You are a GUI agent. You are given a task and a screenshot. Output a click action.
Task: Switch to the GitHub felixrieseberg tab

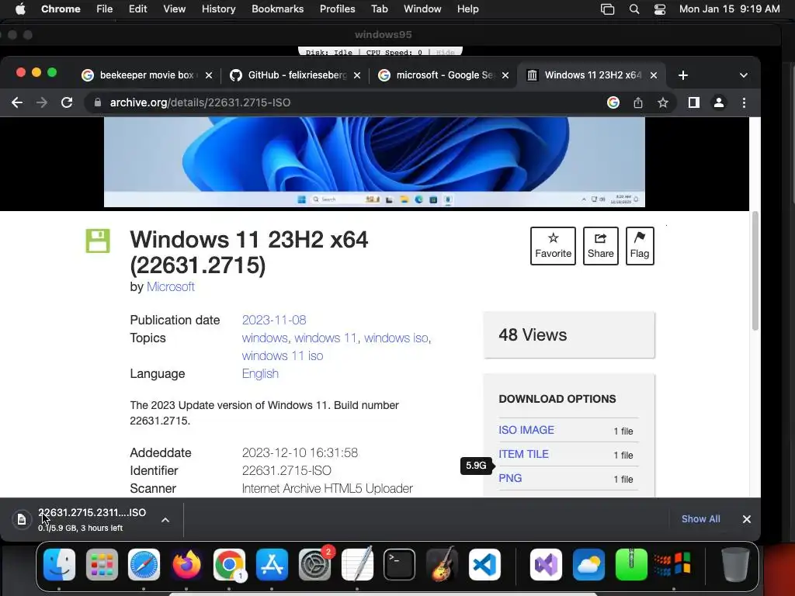point(296,75)
